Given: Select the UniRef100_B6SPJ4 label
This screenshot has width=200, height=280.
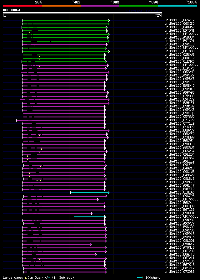Looking at the screenshot, I should (179, 203).
